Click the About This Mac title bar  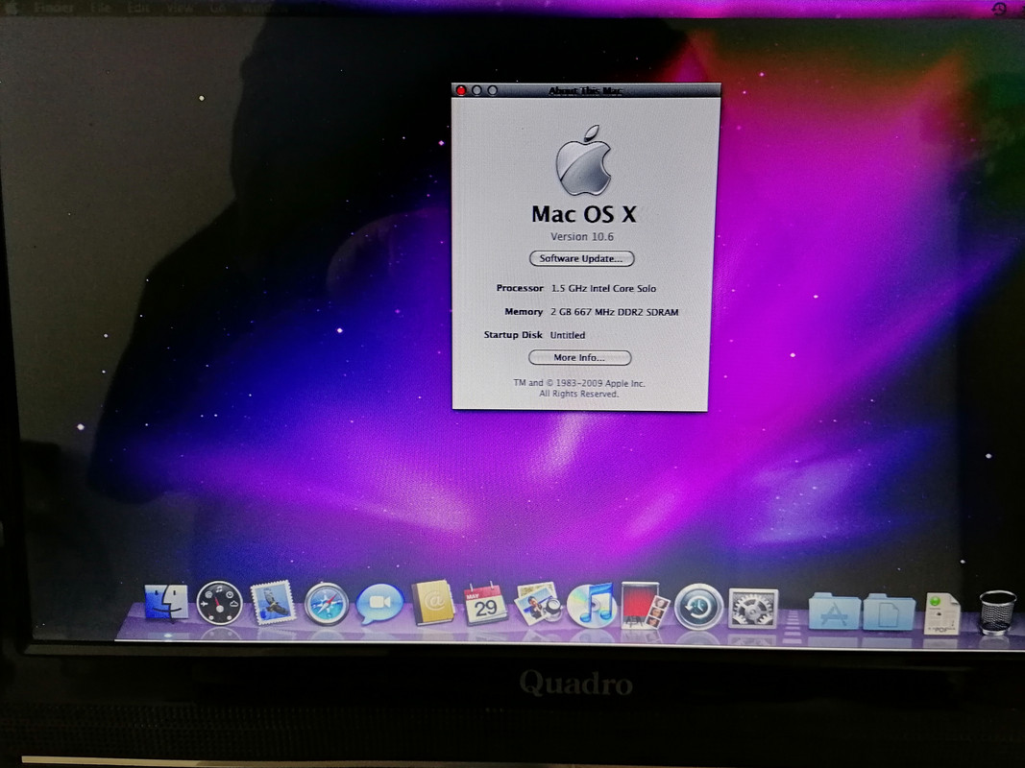[586, 91]
